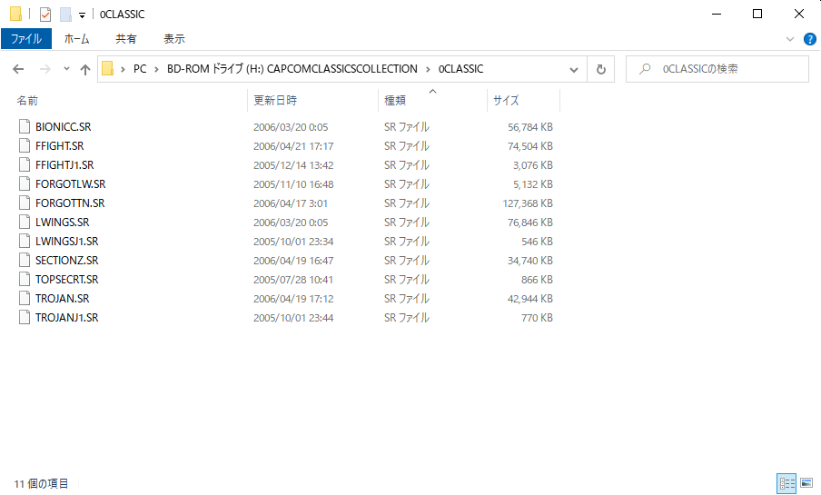This screenshot has height=495, width=821.
Task: Click the search magnifier icon
Action: pos(645,69)
